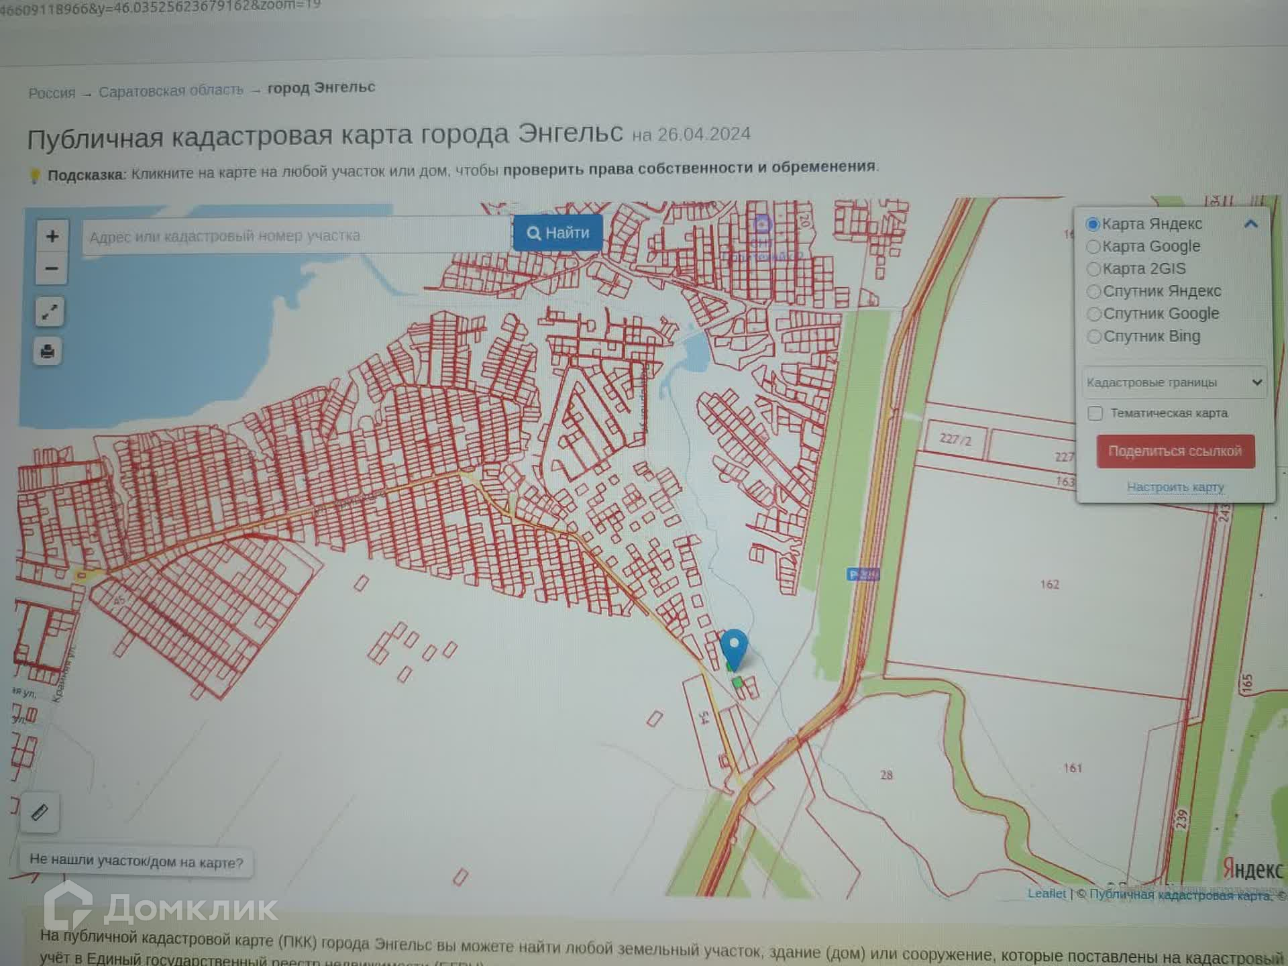This screenshot has width=1288, height=966.
Task: Switch to Карта 2GIS base layer
Action: click(x=1093, y=269)
